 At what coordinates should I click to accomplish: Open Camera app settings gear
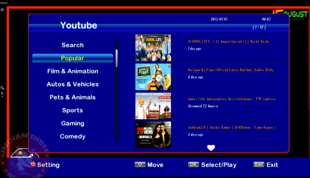tap(2, 9)
